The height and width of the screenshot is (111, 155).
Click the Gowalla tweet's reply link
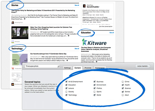pos(94,15)
